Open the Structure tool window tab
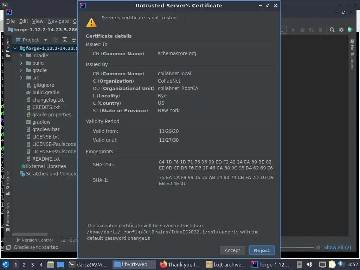This screenshot has height=270, width=360. 8,183
